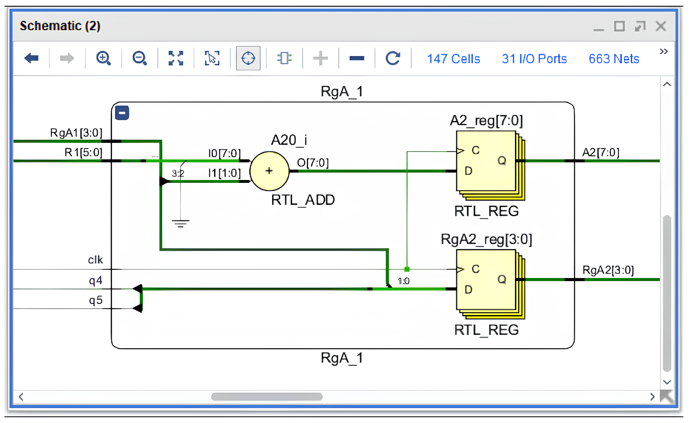Click the toggle cell pins icon

pyautogui.click(x=284, y=58)
